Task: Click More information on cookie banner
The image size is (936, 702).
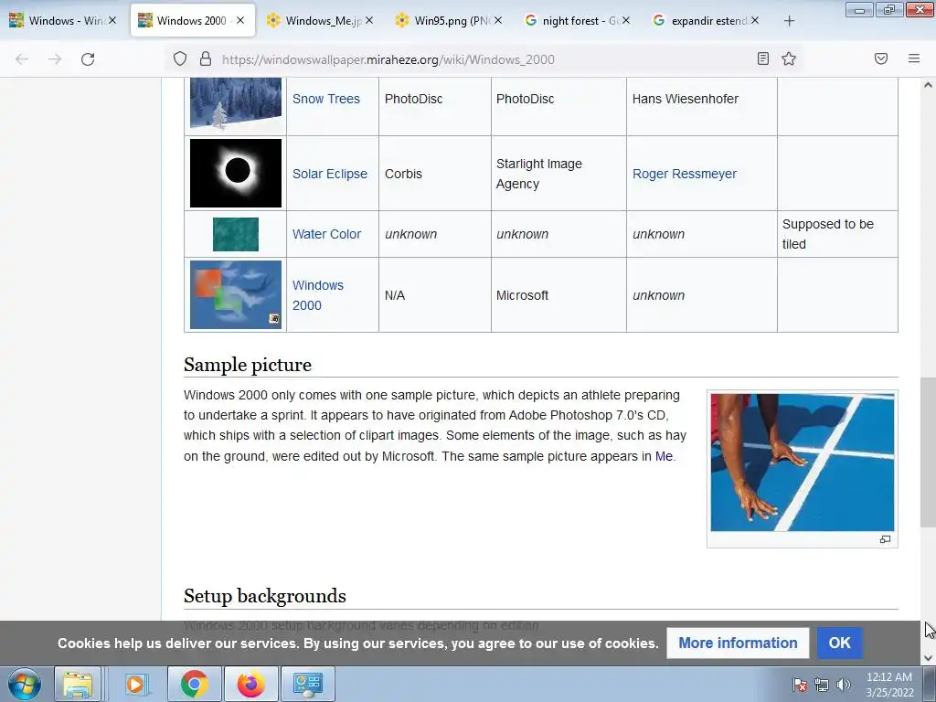Action: (x=738, y=643)
